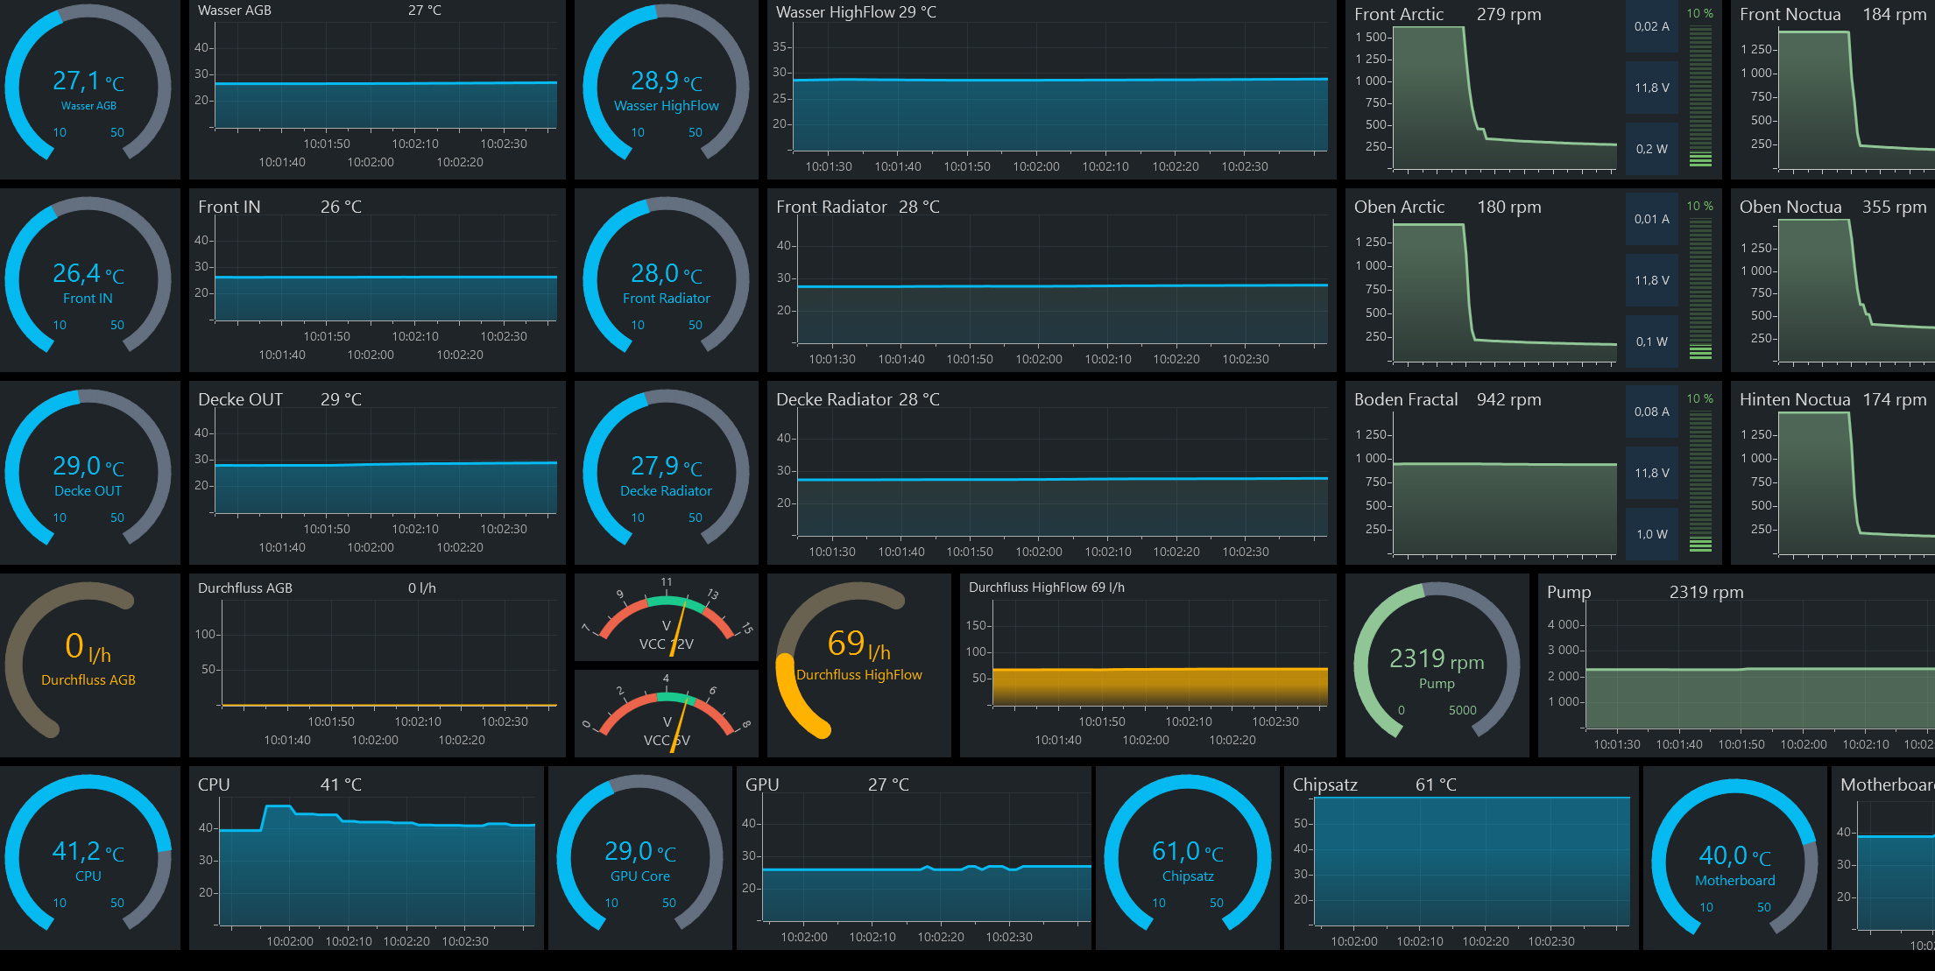Click the Boden Fractal 1,0 W value box
1935x971 pixels.
point(1651,534)
